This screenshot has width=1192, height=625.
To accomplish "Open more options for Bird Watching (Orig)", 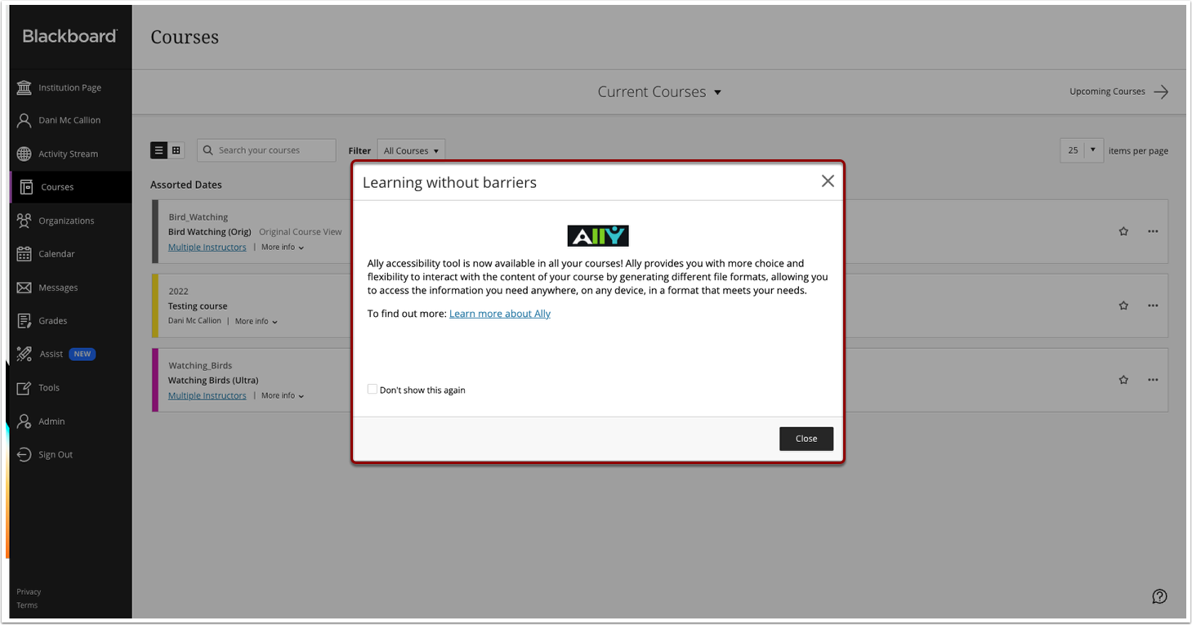I will (x=1153, y=231).
